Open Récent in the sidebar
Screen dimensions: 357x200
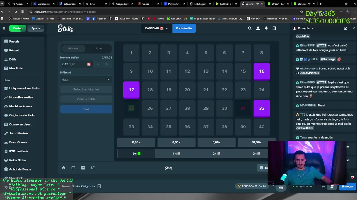pos(14,50)
